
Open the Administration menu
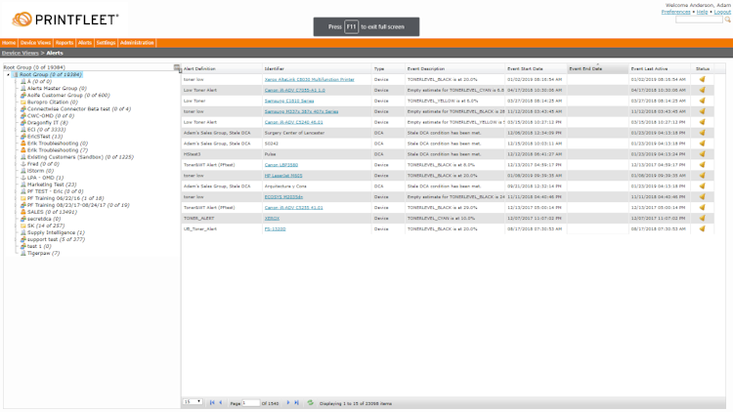(x=137, y=43)
